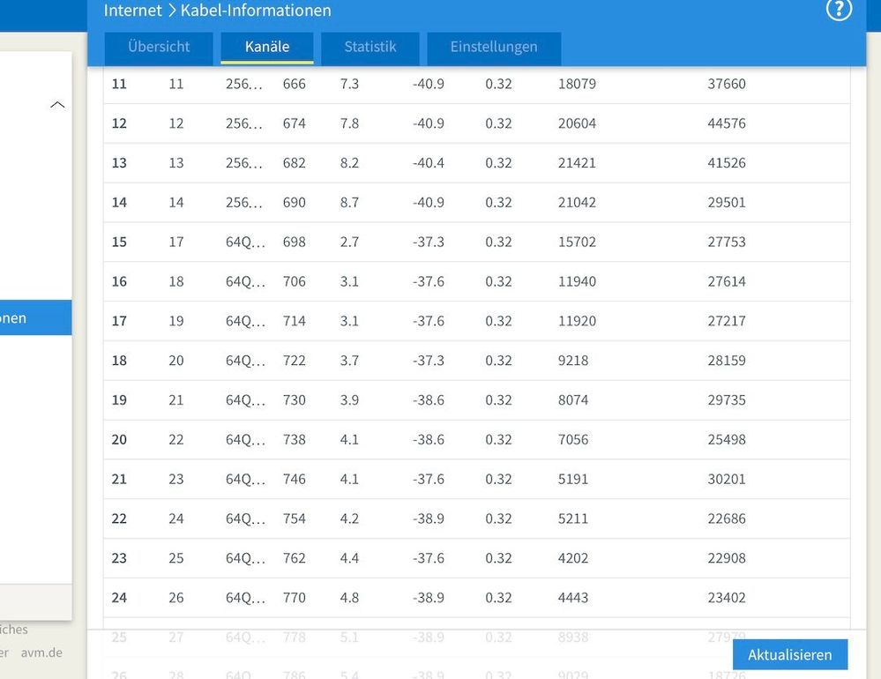Open the avm.de link
This screenshot has width=881, height=679.
41,653
